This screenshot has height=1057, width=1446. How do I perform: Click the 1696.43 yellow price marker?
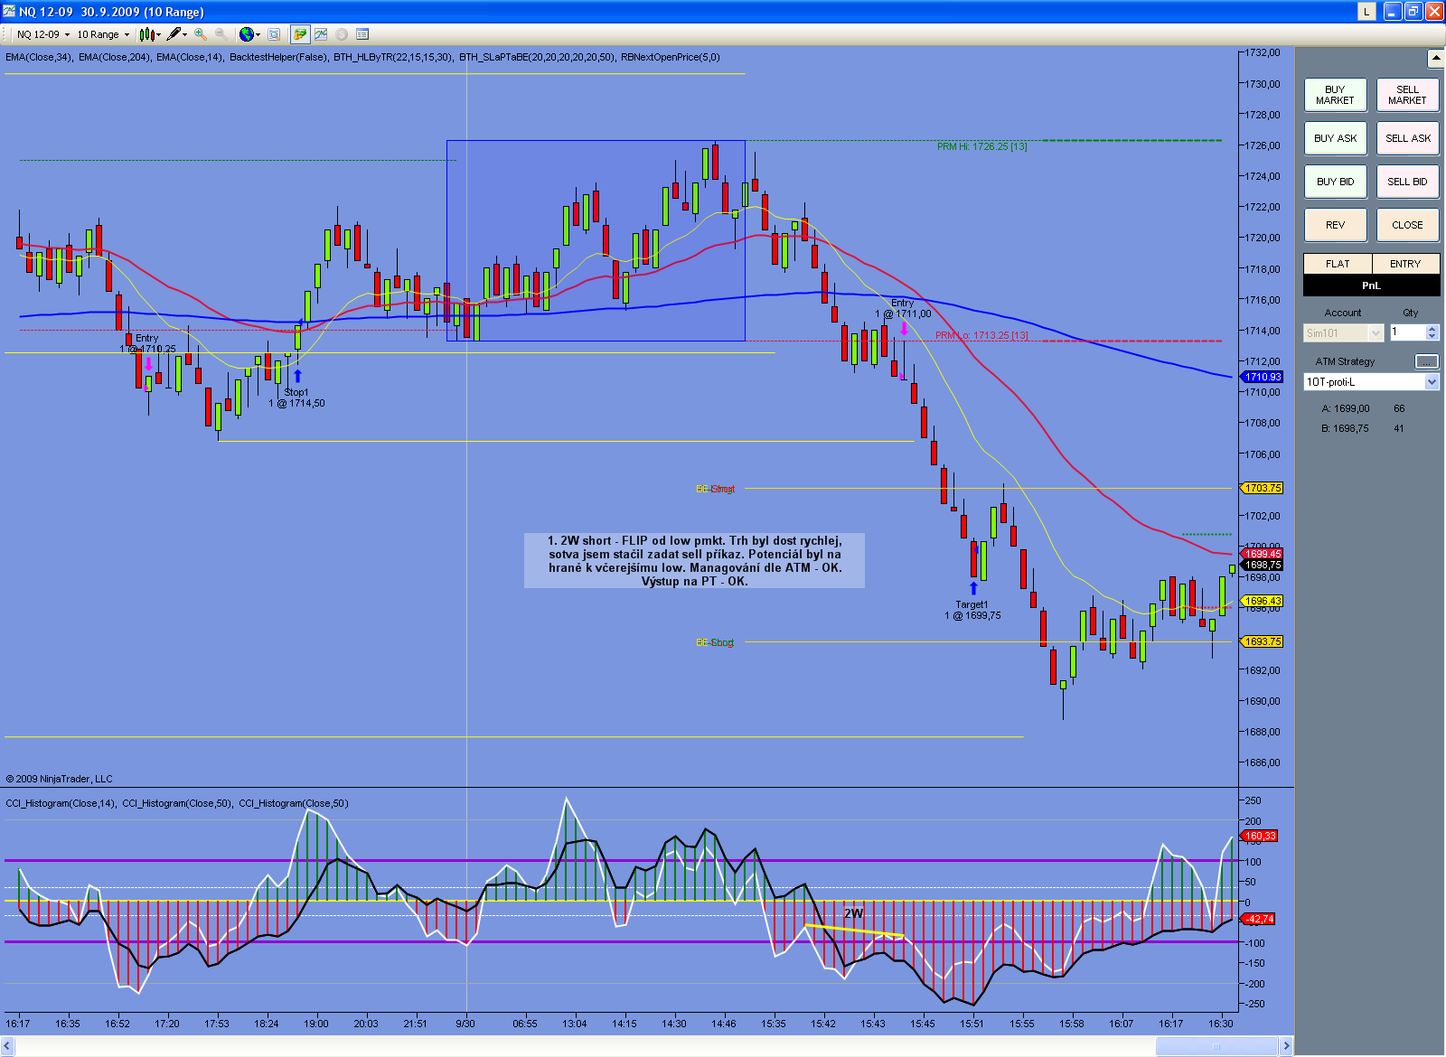[1263, 601]
